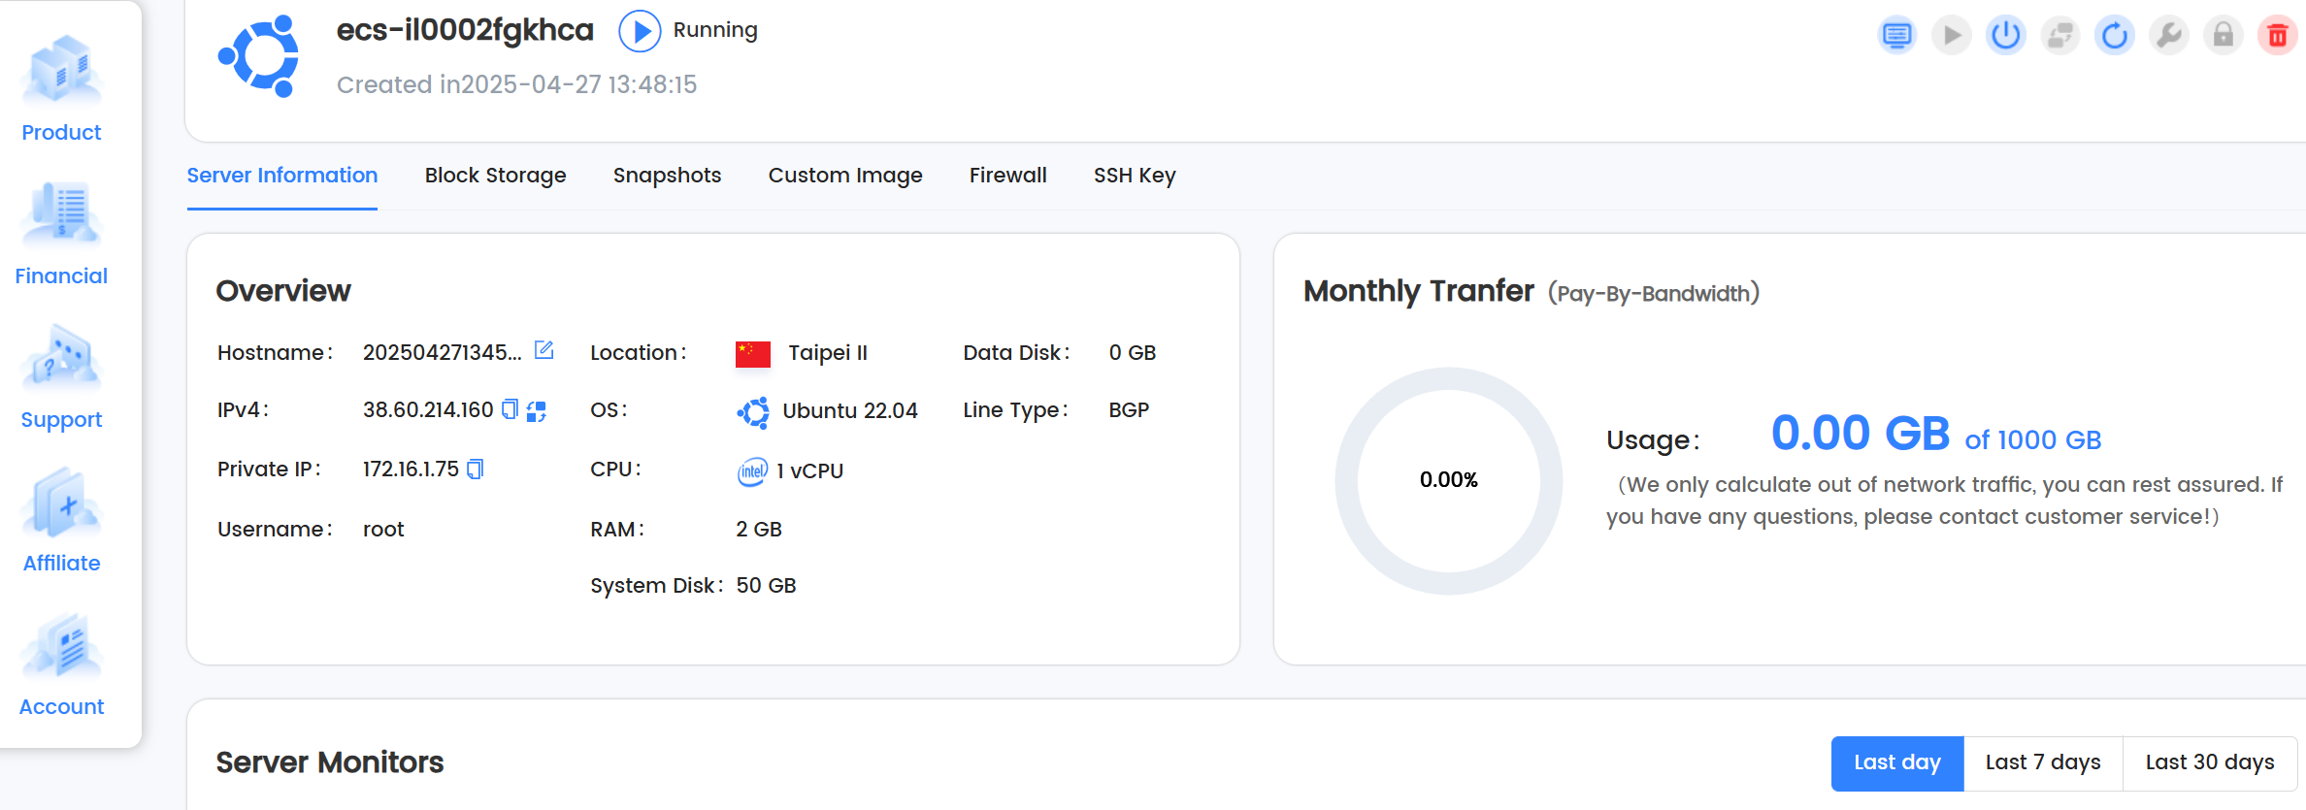Click the gray start play icon
The height and width of the screenshot is (810, 2306).
click(x=1951, y=36)
